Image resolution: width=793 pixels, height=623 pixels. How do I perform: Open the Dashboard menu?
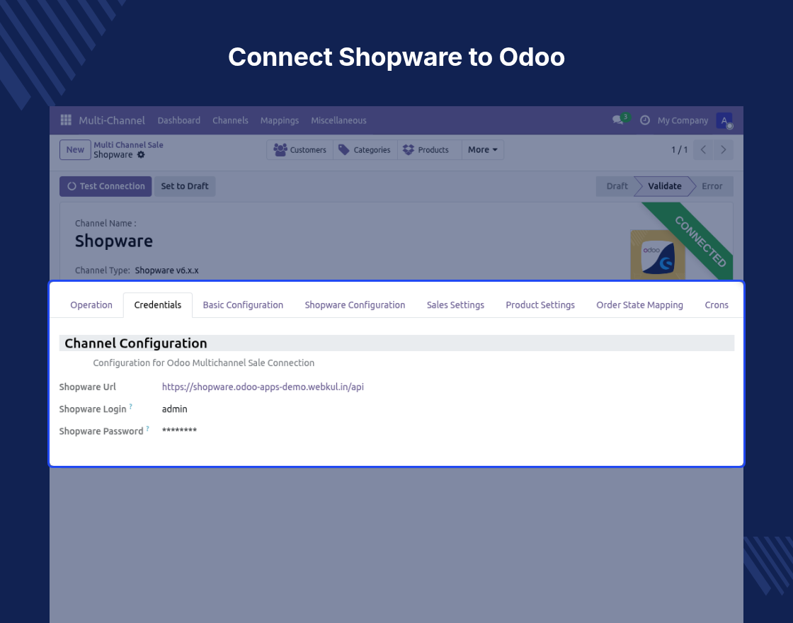click(179, 120)
